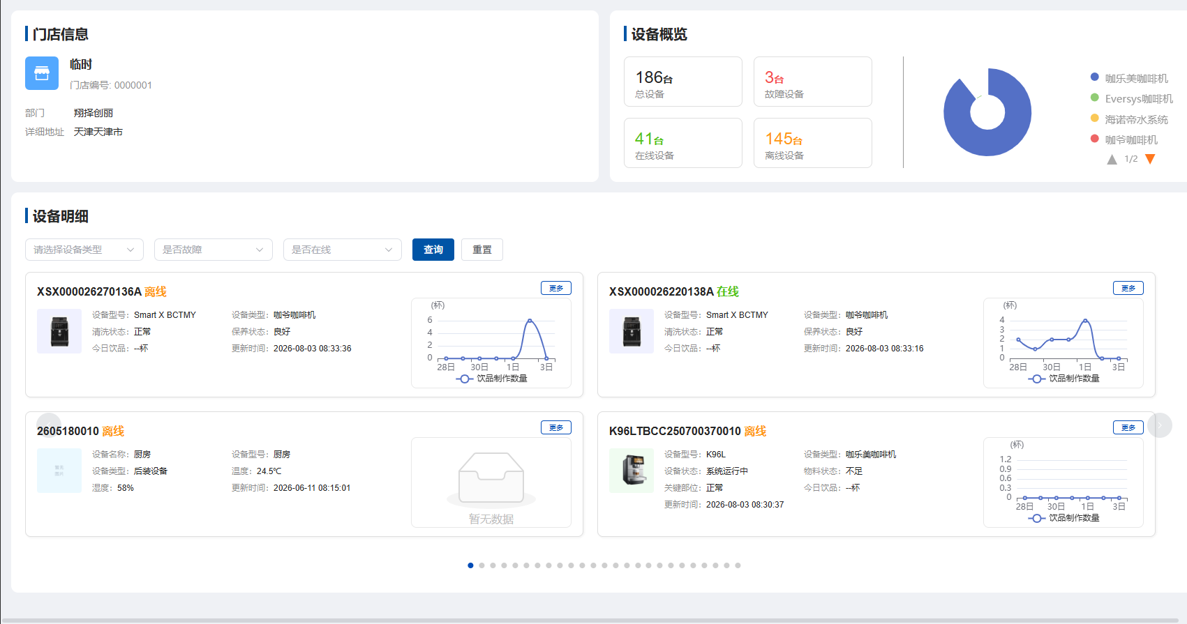
Task: Click the 咖乐美咖啡机 device type text
Action: point(871,455)
